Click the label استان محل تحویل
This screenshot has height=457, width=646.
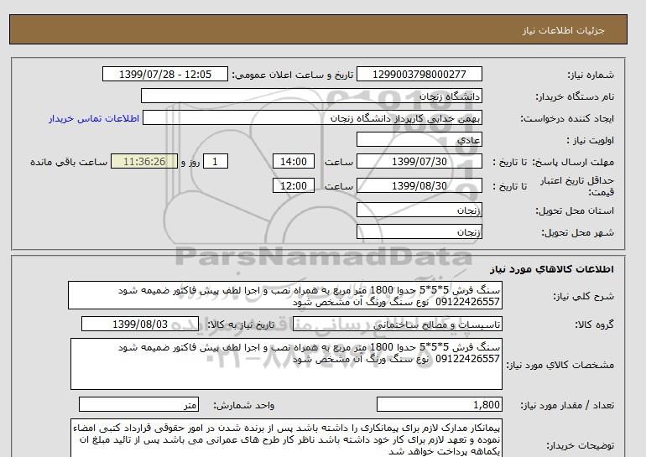click(575, 210)
